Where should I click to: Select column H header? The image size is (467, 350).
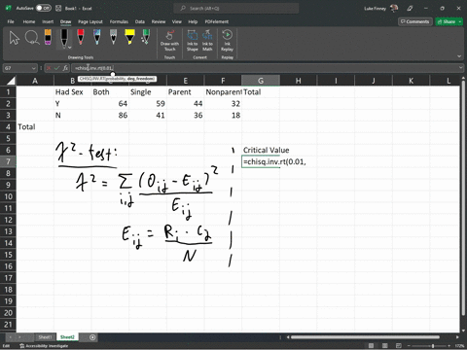click(299, 81)
